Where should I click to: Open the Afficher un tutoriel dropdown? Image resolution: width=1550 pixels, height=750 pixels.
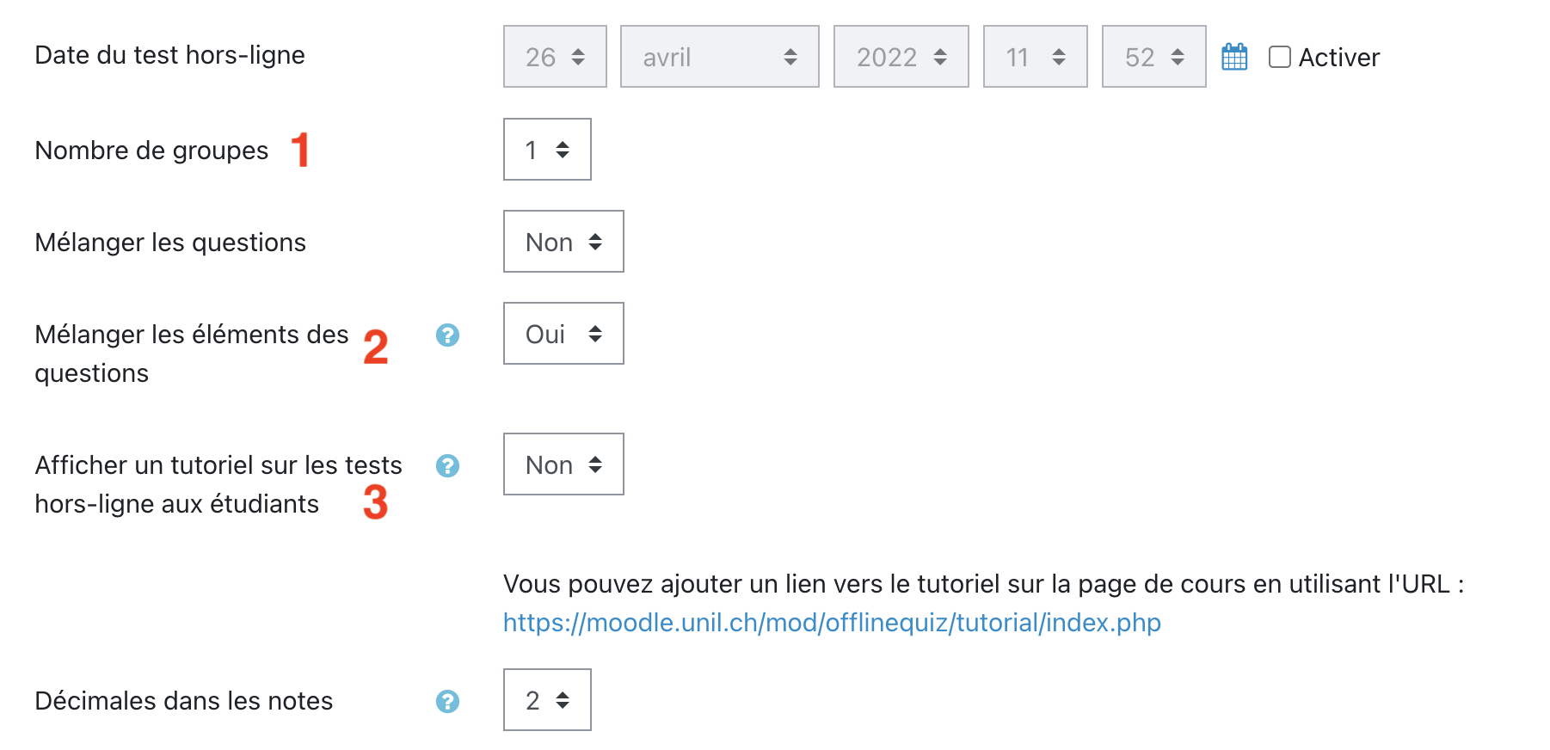[563, 464]
